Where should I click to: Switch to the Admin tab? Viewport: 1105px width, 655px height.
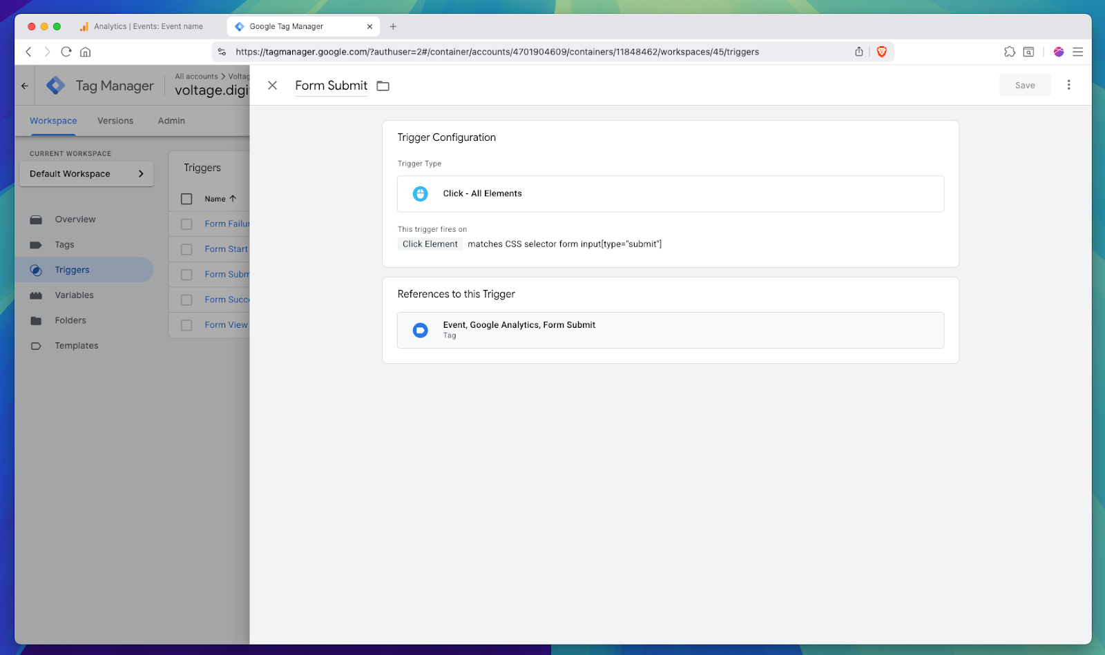click(x=171, y=121)
